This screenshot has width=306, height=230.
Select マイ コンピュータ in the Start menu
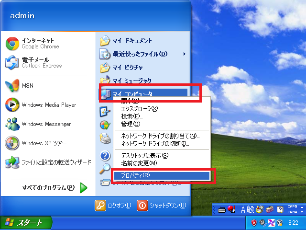tap(143, 93)
